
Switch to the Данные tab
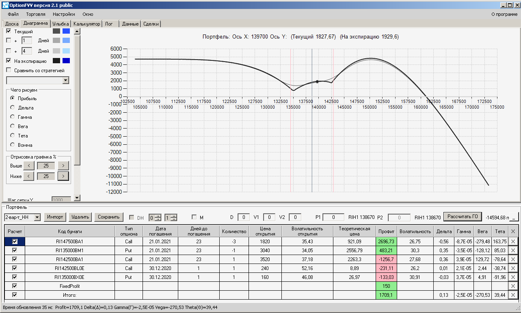pyautogui.click(x=130, y=24)
